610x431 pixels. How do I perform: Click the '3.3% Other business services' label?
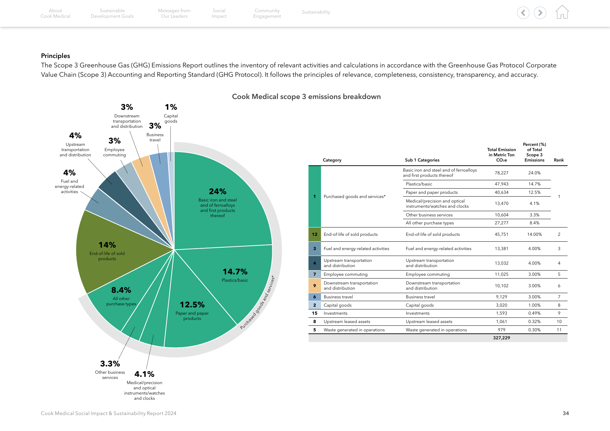coord(110,370)
